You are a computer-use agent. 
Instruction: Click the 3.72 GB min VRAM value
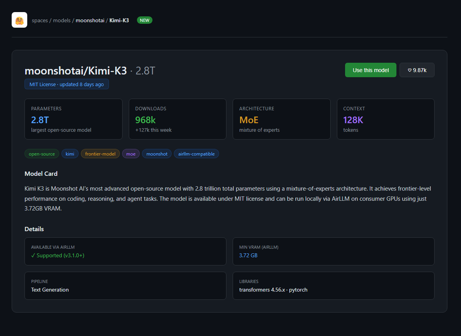pyautogui.click(x=248, y=255)
